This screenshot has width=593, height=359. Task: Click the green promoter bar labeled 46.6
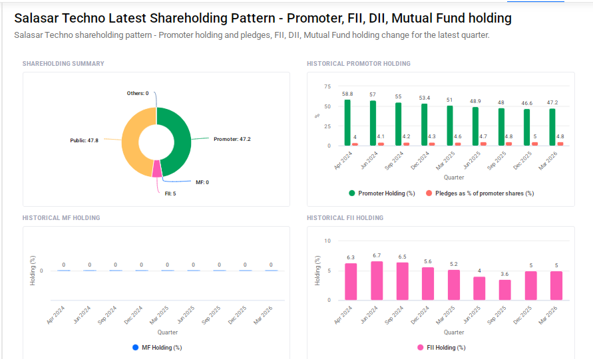(527, 128)
